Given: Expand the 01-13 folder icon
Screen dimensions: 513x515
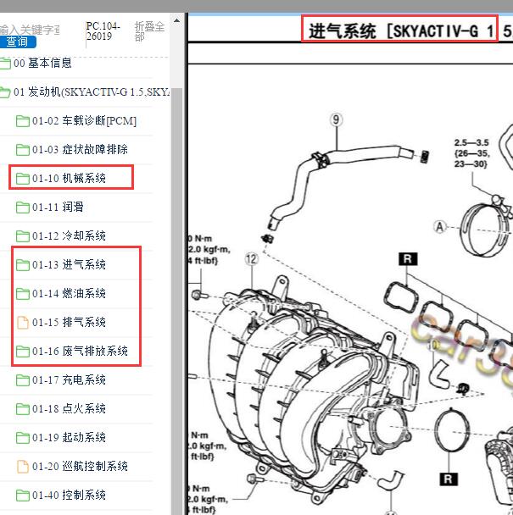Looking at the screenshot, I should tap(23, 265).
